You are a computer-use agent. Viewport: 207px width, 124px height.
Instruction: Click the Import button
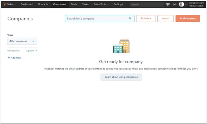pos(165,19)
